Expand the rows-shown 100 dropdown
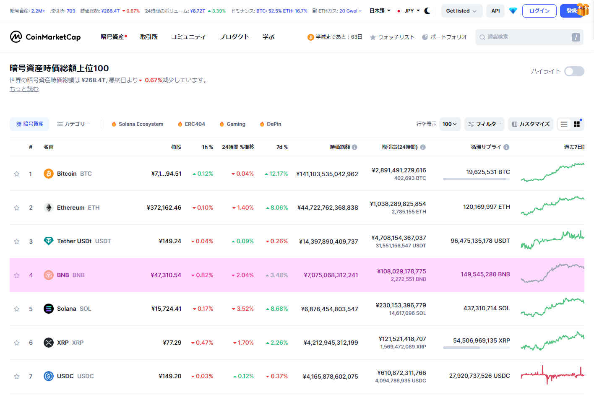 [x=450, y=124]
